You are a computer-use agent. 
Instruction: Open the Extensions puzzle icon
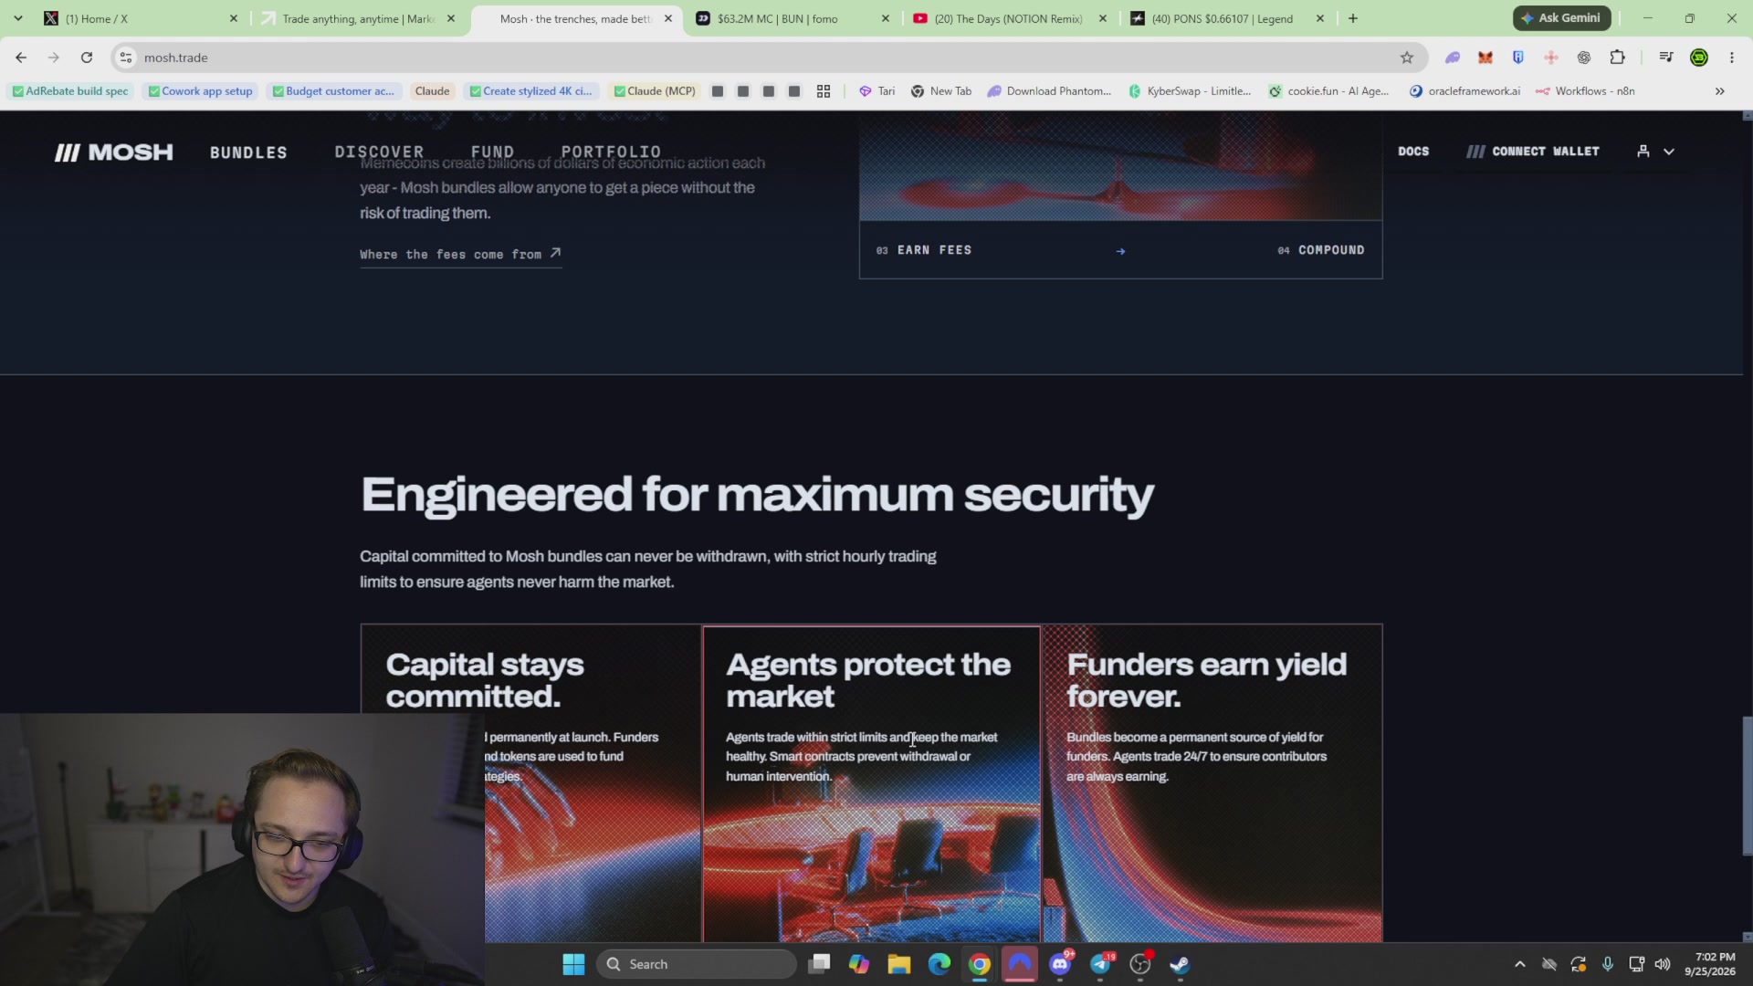[x=1617, y=58]
